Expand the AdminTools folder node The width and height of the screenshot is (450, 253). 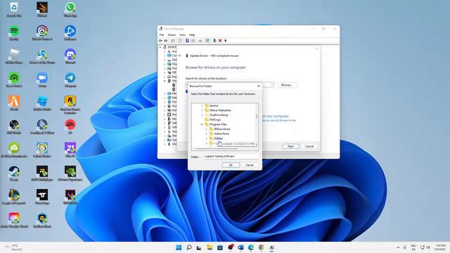(x=206, y=134)
